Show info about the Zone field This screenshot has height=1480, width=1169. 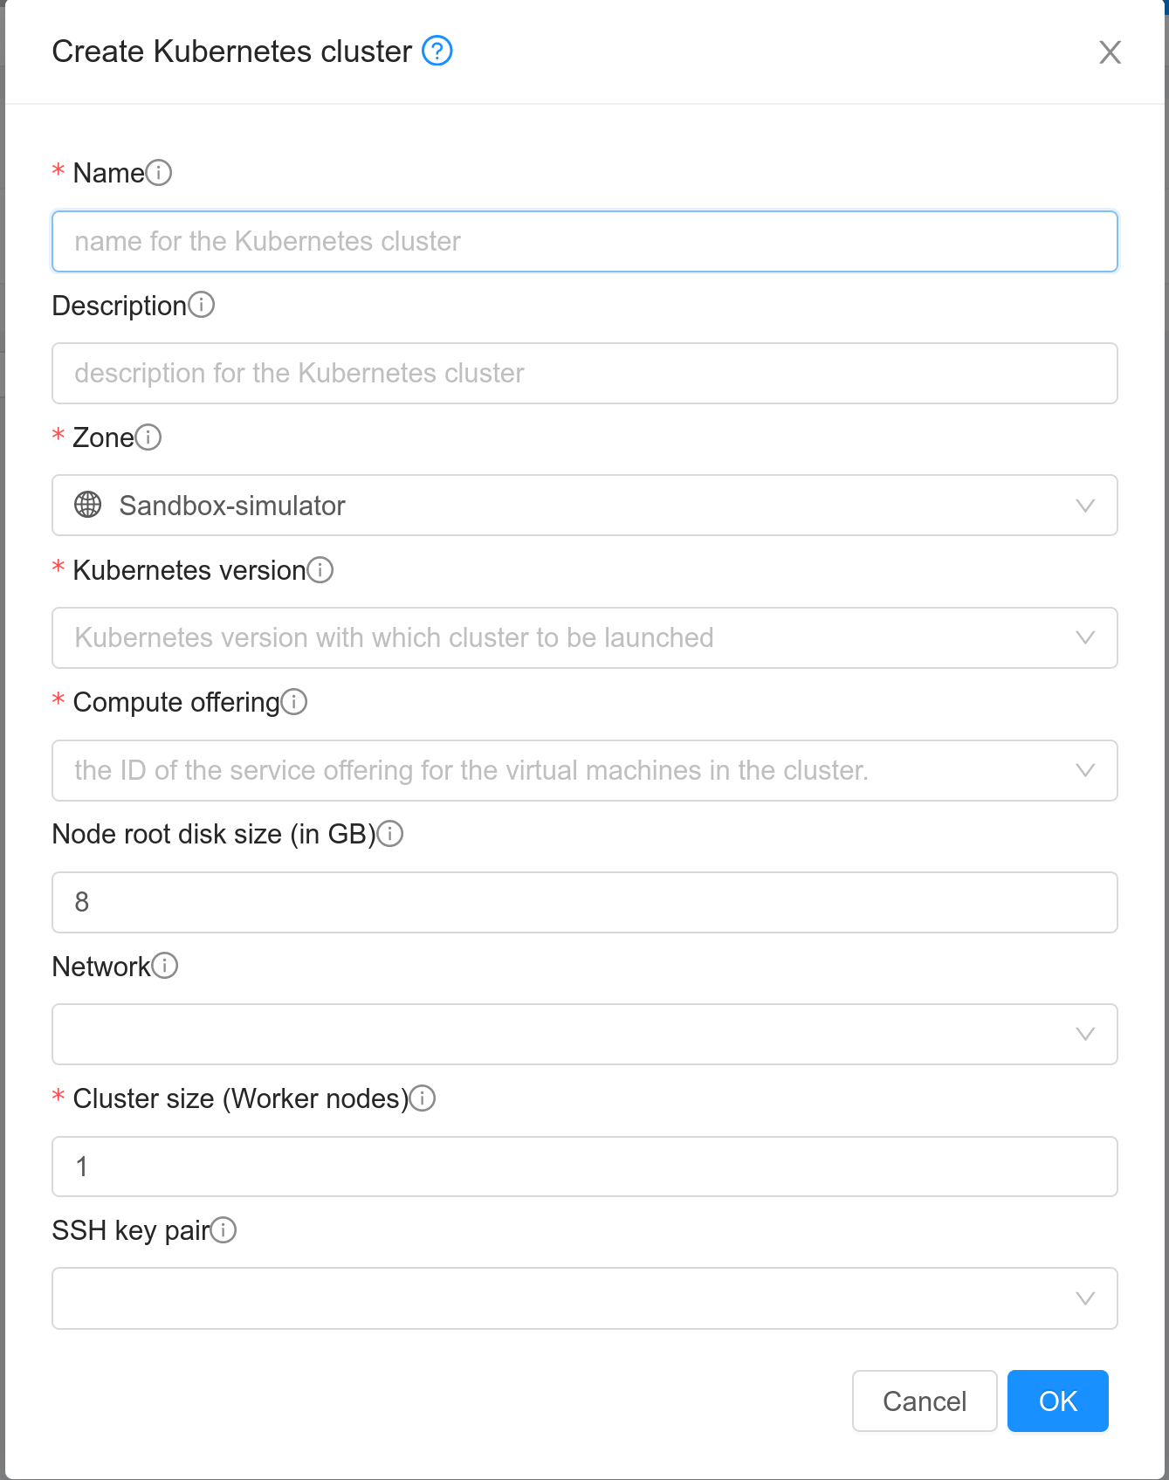click(148, 437)
